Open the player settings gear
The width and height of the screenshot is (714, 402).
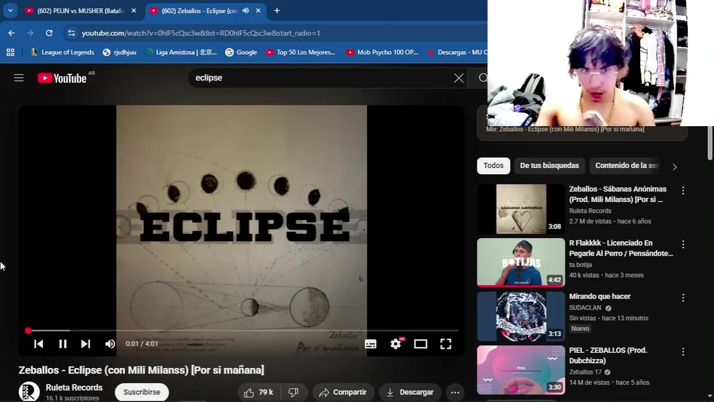tap(396, 344)
